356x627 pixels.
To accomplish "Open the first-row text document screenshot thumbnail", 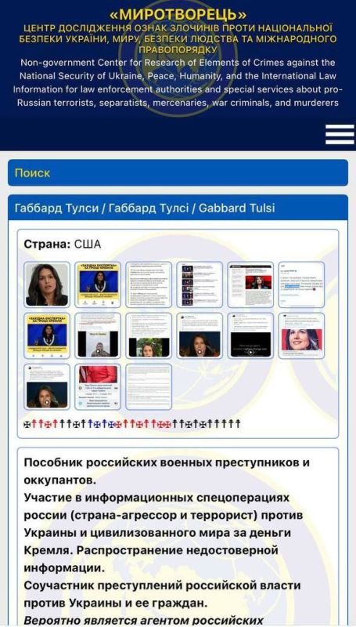I will (x=149, y=285).
